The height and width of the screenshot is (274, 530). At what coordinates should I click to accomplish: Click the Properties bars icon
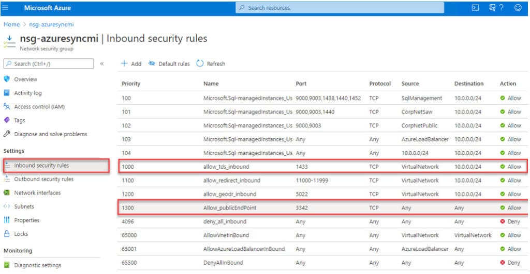point(7,220)
